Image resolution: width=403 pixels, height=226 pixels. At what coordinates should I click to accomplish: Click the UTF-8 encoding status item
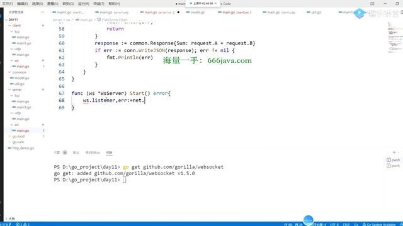tap(334, 224)
